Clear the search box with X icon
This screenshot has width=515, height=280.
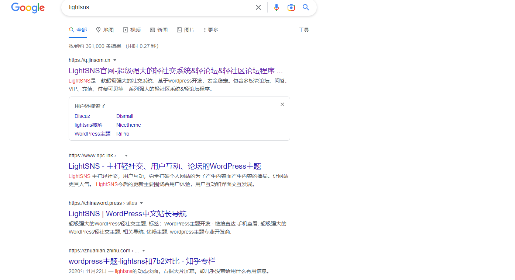click(x=258, y=7)
